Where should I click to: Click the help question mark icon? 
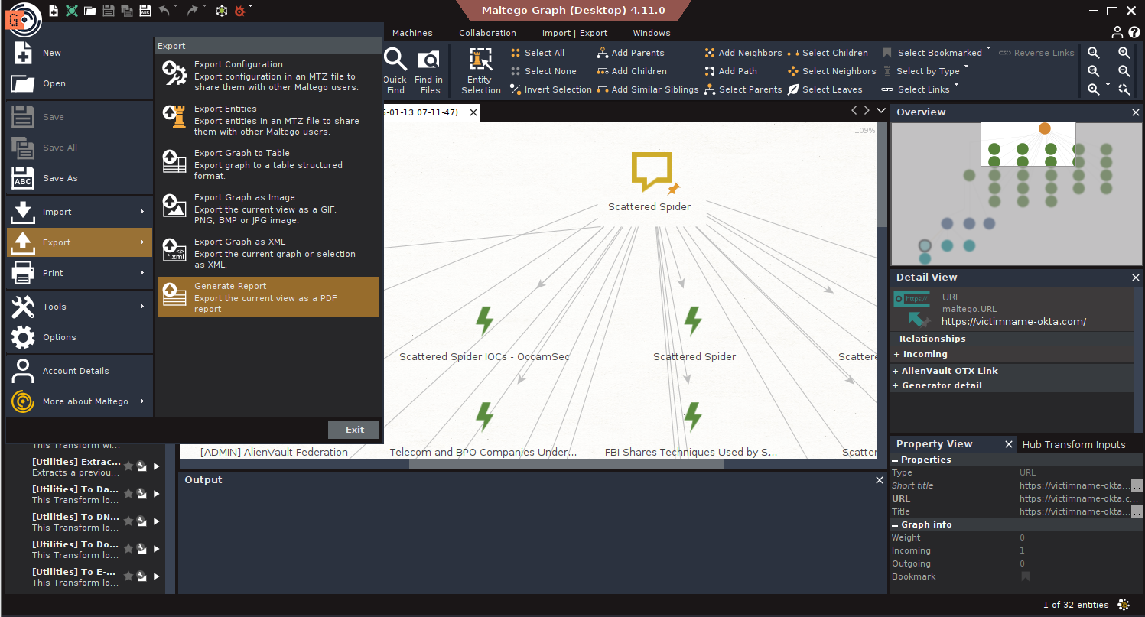pos(1134,32)
